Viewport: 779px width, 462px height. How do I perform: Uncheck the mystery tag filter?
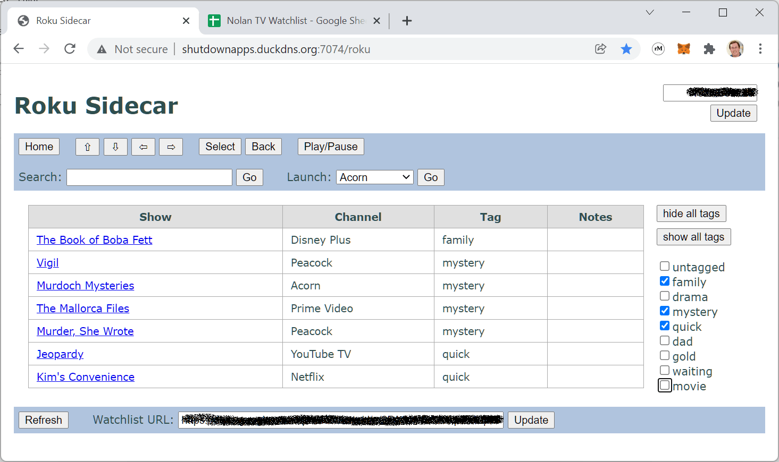pyautogui.click(x=665, y=311)
